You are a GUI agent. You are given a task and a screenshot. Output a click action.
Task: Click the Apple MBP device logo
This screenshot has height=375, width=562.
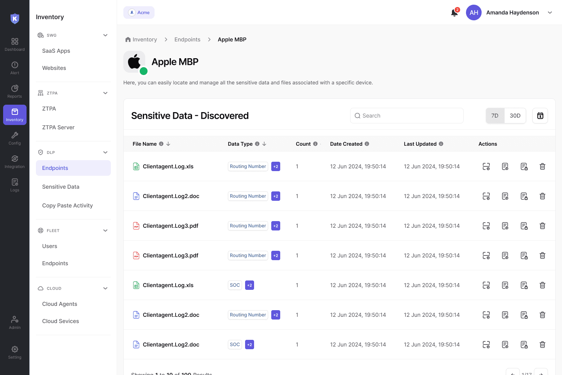pos(134,62)
